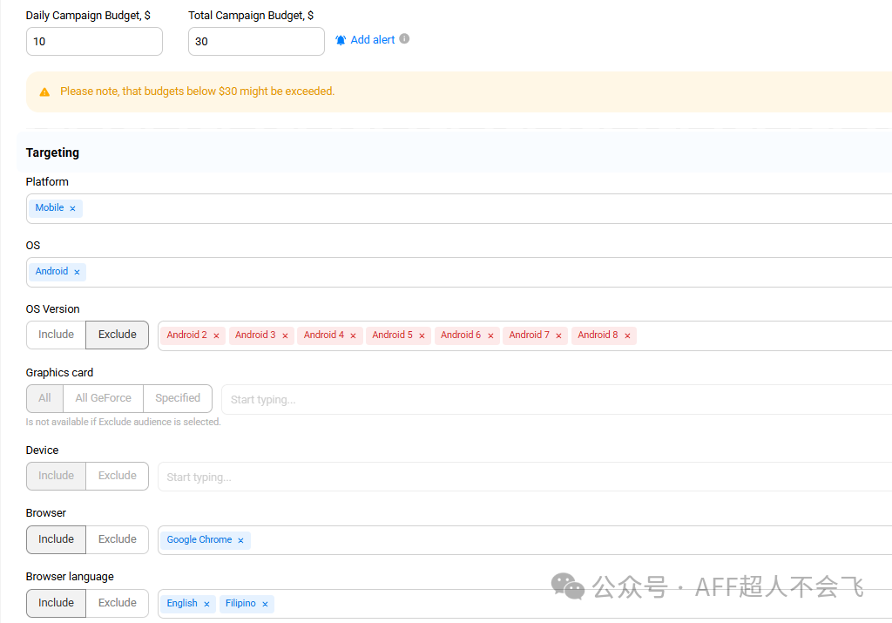
Task: Click the Daily Campaign Budget input
Action: (94, 42)
